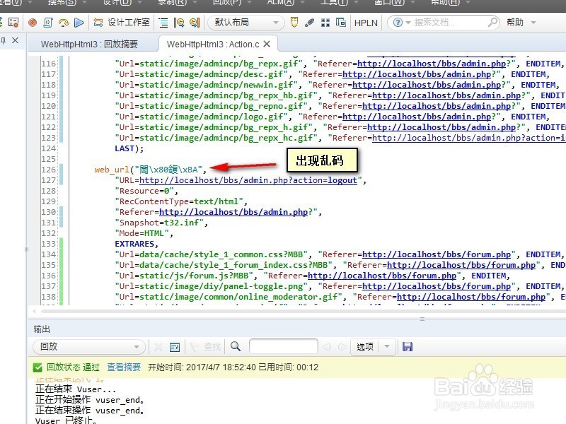Open the 录制(R) menu
Viewport: 566px width, 424px height.
coord(176,3)
